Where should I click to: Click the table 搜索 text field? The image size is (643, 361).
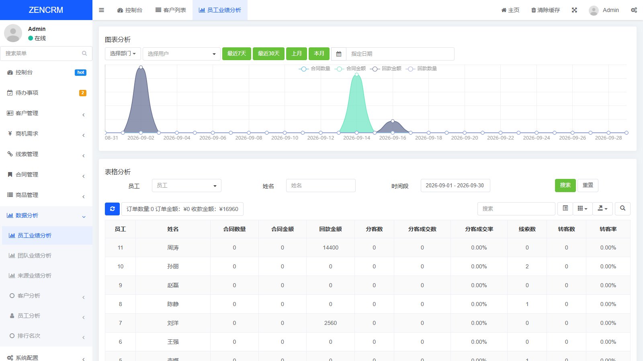(516, 209)
